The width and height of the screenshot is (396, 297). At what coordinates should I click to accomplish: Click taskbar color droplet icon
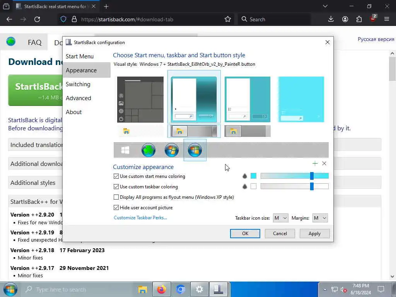(244, 186)
